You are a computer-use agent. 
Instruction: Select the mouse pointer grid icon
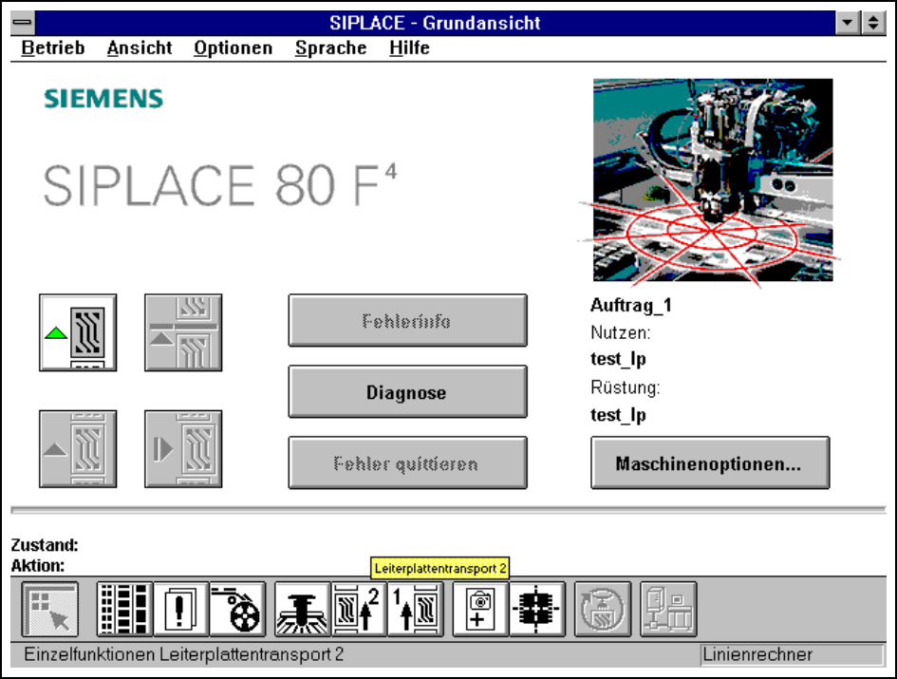(50, 609)
